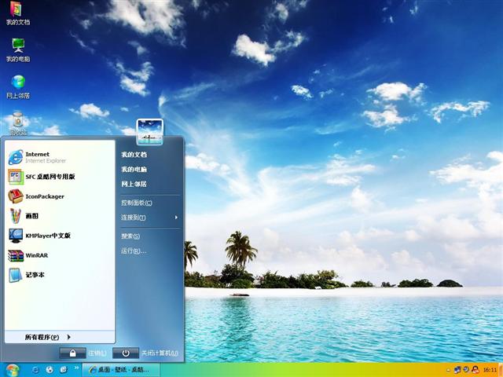Open the 网上邻居 desktop icon
The height and width of the screenshot is (377, 503).
[x=18, y=85]
